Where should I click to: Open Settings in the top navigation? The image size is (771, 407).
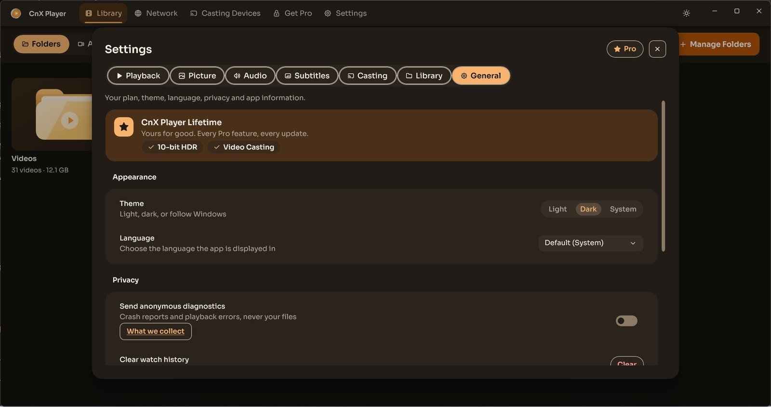click(346, 13)
